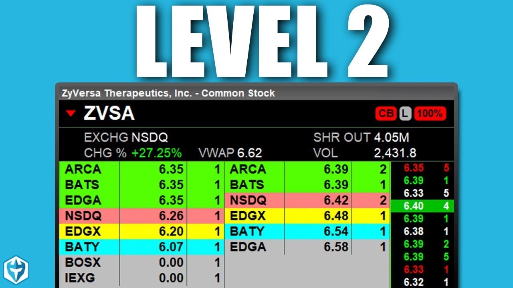Click the red 100% badge

(x=430, y=114)
